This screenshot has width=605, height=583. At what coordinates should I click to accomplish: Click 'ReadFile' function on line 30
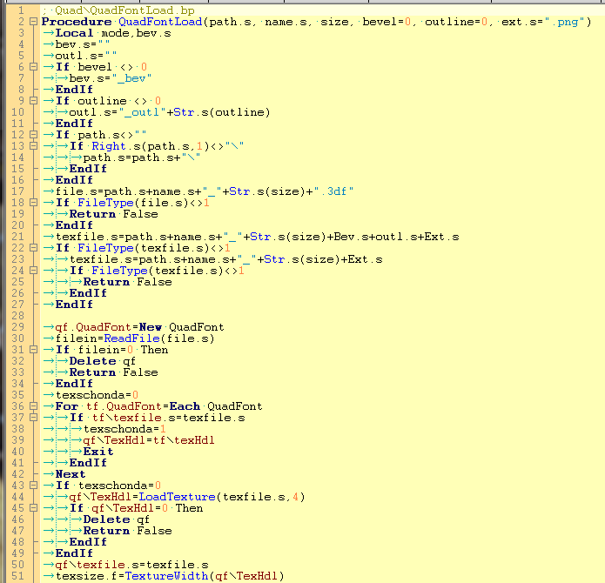132,338
